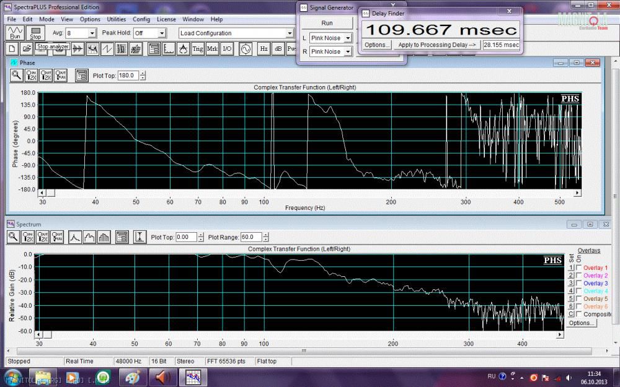Switch Spectrum to stepped line plot style
This screenshot has width=620, height=387.
click(x=89, y=237)
